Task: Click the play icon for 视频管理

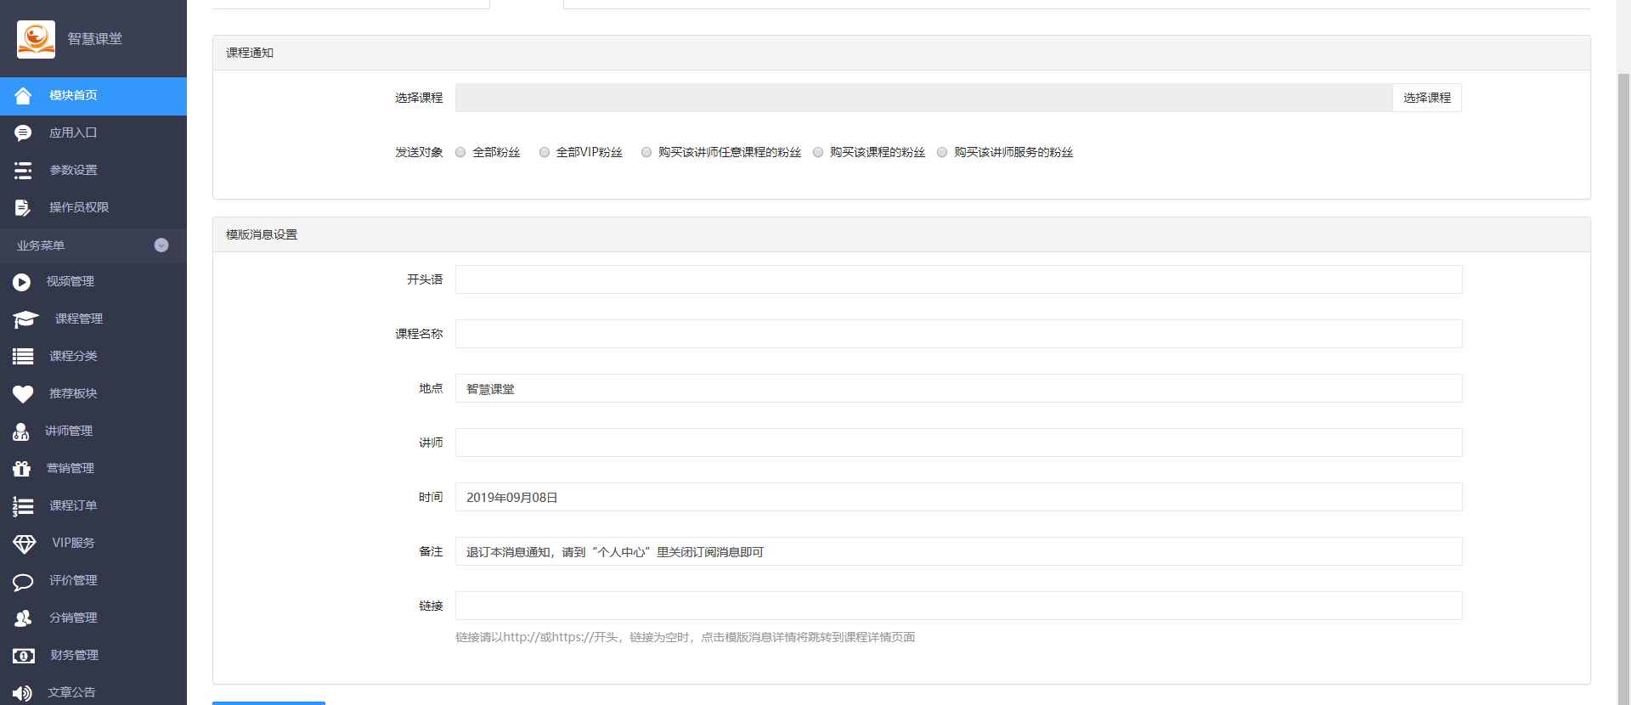Action: 22,282
